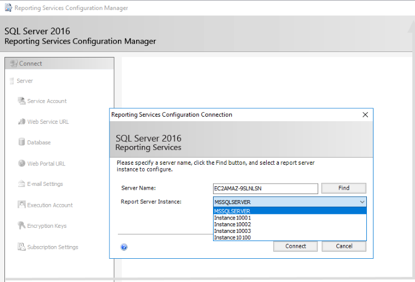Click the Web Portal URL globe icon
The image size is (415, 282).
click(22, 164)
